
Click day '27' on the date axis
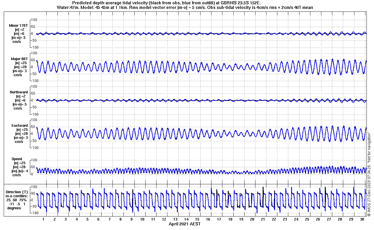[329, 219]
